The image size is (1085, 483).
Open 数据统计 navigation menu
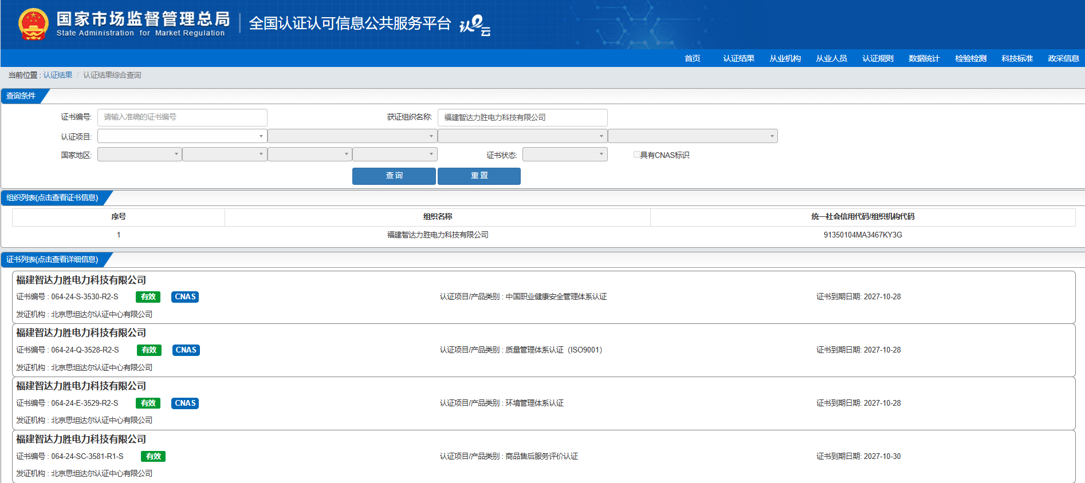[924, 58]
